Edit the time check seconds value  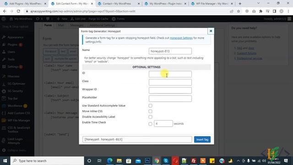pos(163,123)
